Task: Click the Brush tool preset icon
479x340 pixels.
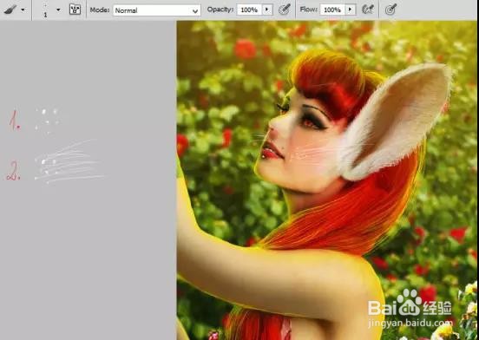Action: tap(10, 10)
